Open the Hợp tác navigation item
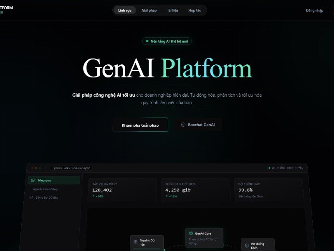This screenshot has width=334, height=251. [x=195, y=10]
